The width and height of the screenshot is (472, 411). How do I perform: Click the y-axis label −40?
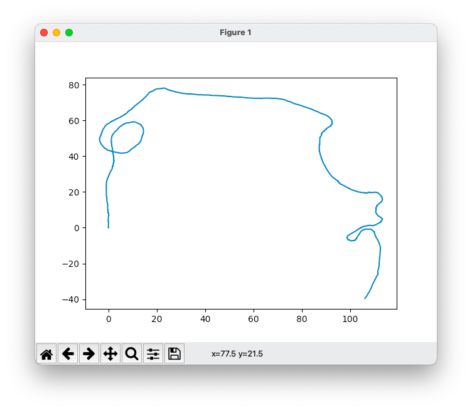tap(70, 299)
